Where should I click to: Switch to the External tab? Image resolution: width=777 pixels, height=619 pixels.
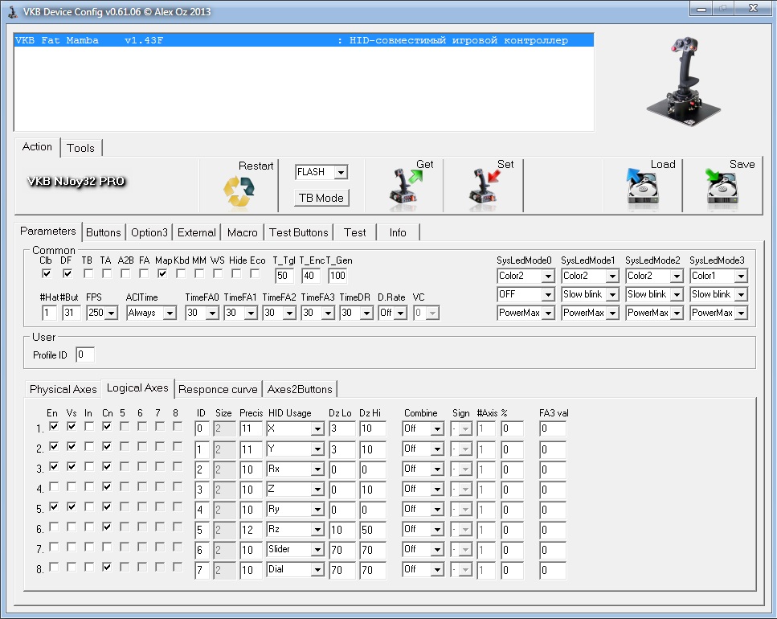[x=196, y=232]
